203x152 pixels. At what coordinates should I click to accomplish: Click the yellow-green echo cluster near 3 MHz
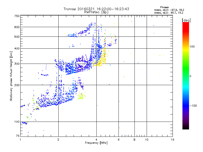click(81, 96)
